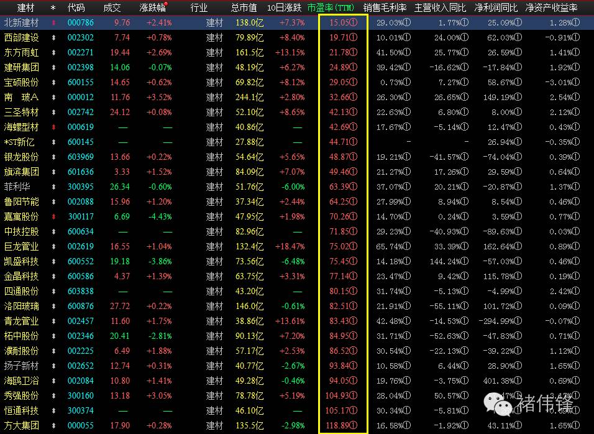
Task: Click the info icon next to ROE -3.01%
Action: [576, 83]
